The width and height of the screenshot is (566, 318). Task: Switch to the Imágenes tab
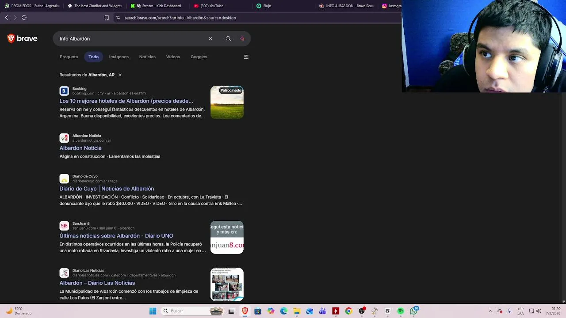(119, 57)
